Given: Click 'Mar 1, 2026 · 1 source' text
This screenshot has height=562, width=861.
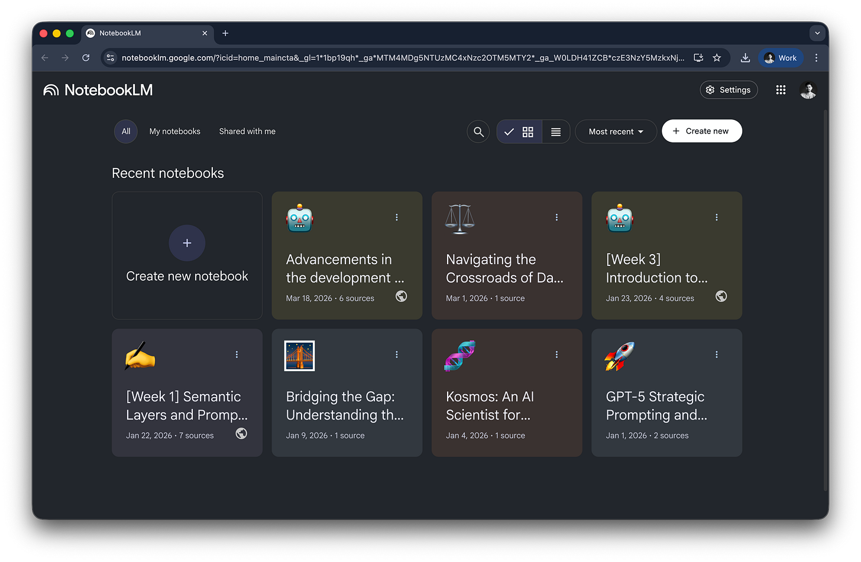Looking at the screenshot, I should pos(485,298).
